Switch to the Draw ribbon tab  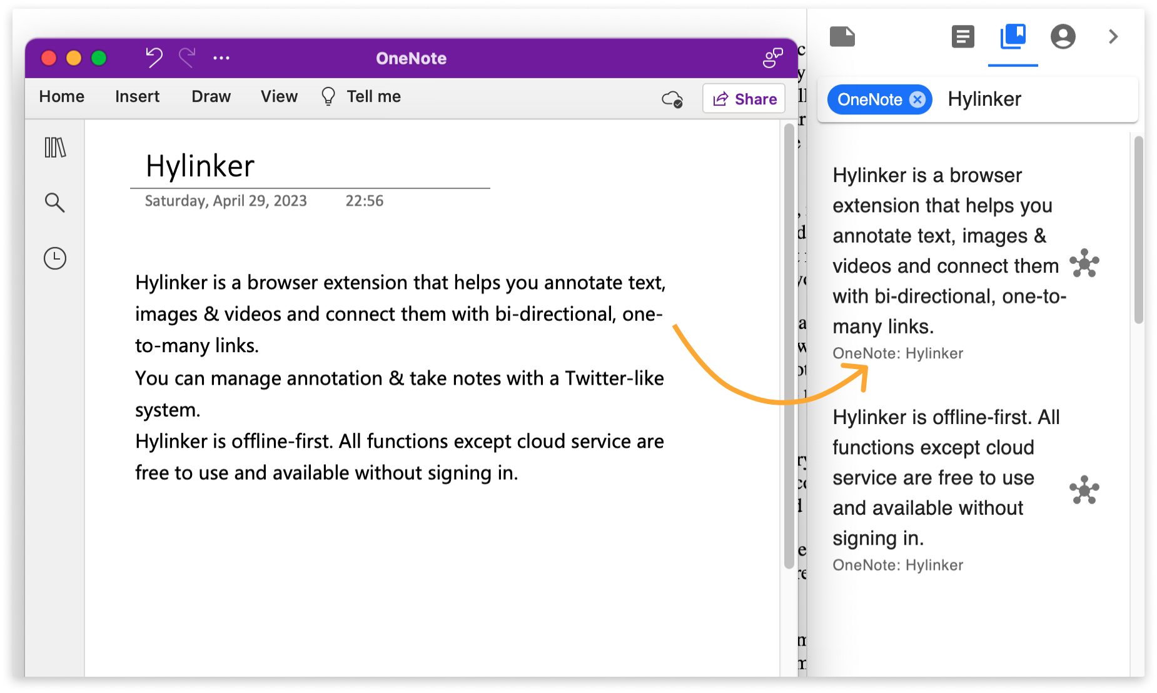coord(211,96)
